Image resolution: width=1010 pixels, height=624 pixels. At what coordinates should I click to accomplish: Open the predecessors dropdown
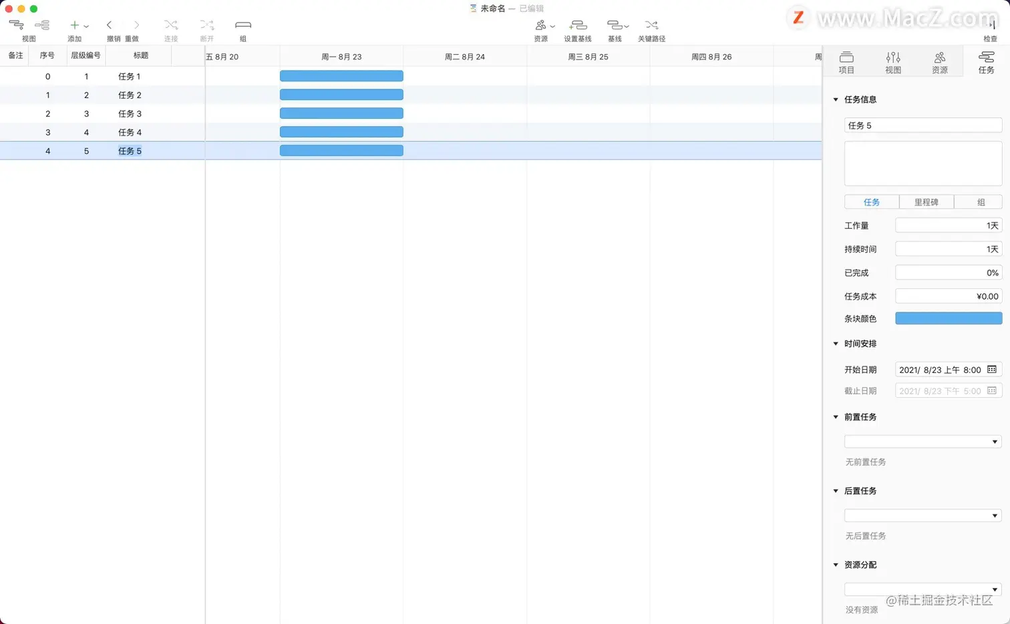point(923,442)
